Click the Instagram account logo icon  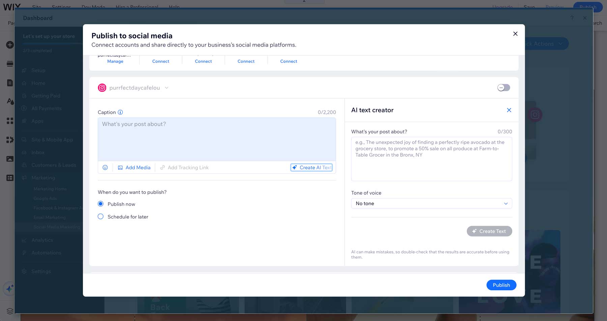pos(102,88)
